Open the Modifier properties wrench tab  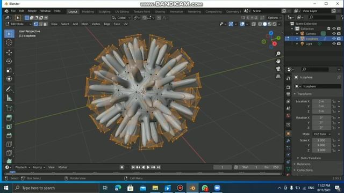(288, 140)
